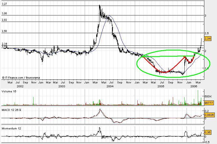Click the 2,50 horizontal level label
217x144 pixels.
[x=4, y=31]
